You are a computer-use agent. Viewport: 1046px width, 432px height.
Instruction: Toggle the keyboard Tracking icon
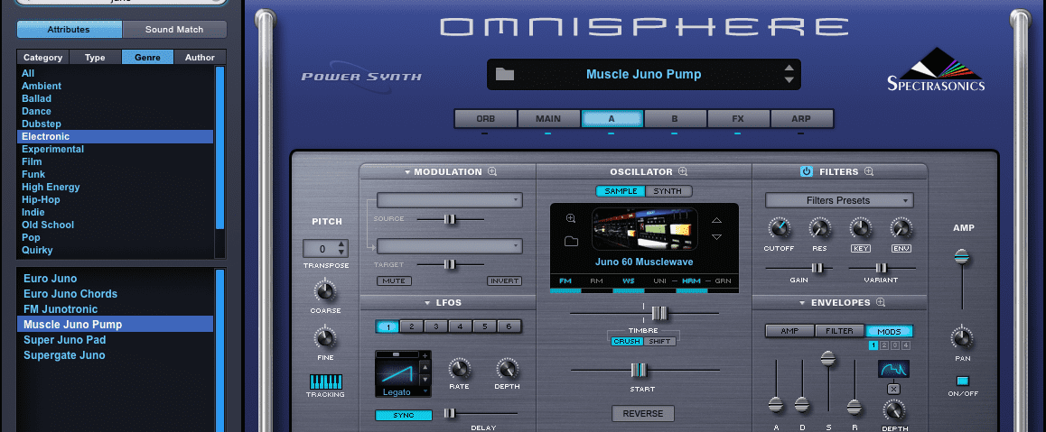(325, 381)
